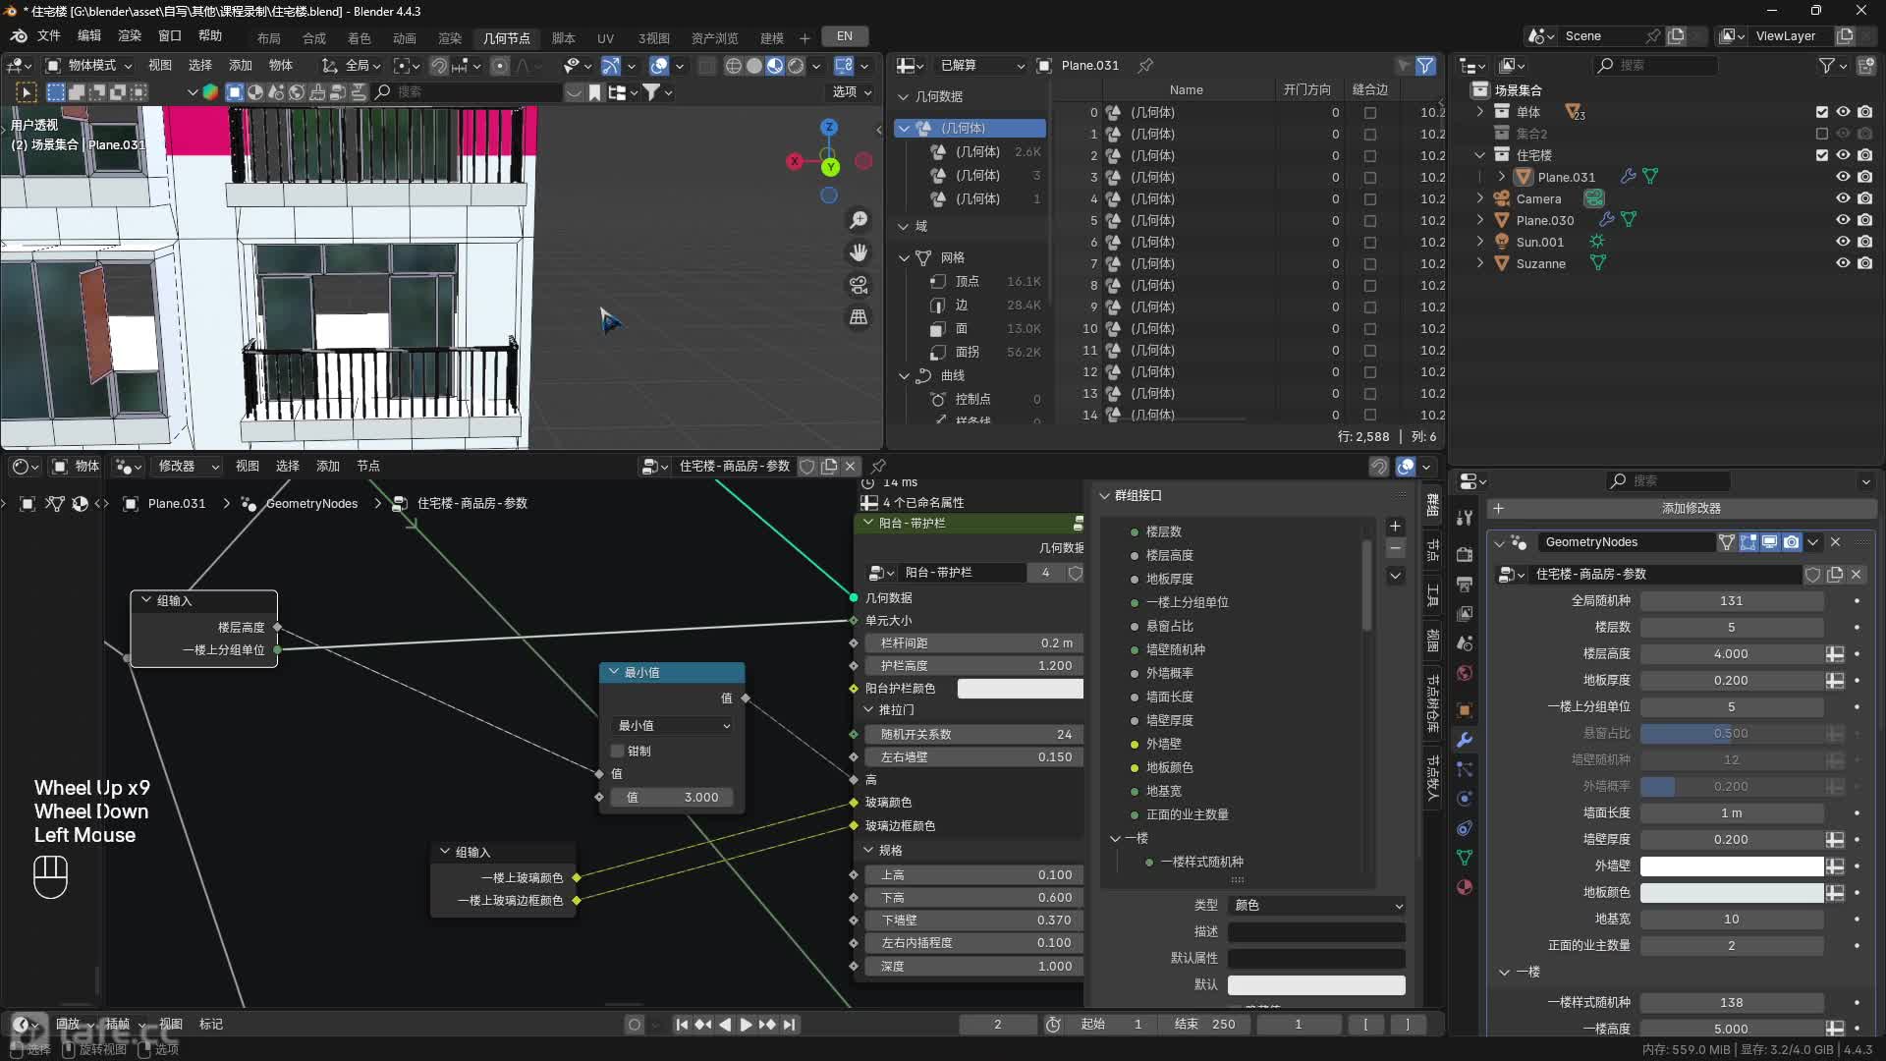Click the viewport zoom magnifier icon

[859, 220]
